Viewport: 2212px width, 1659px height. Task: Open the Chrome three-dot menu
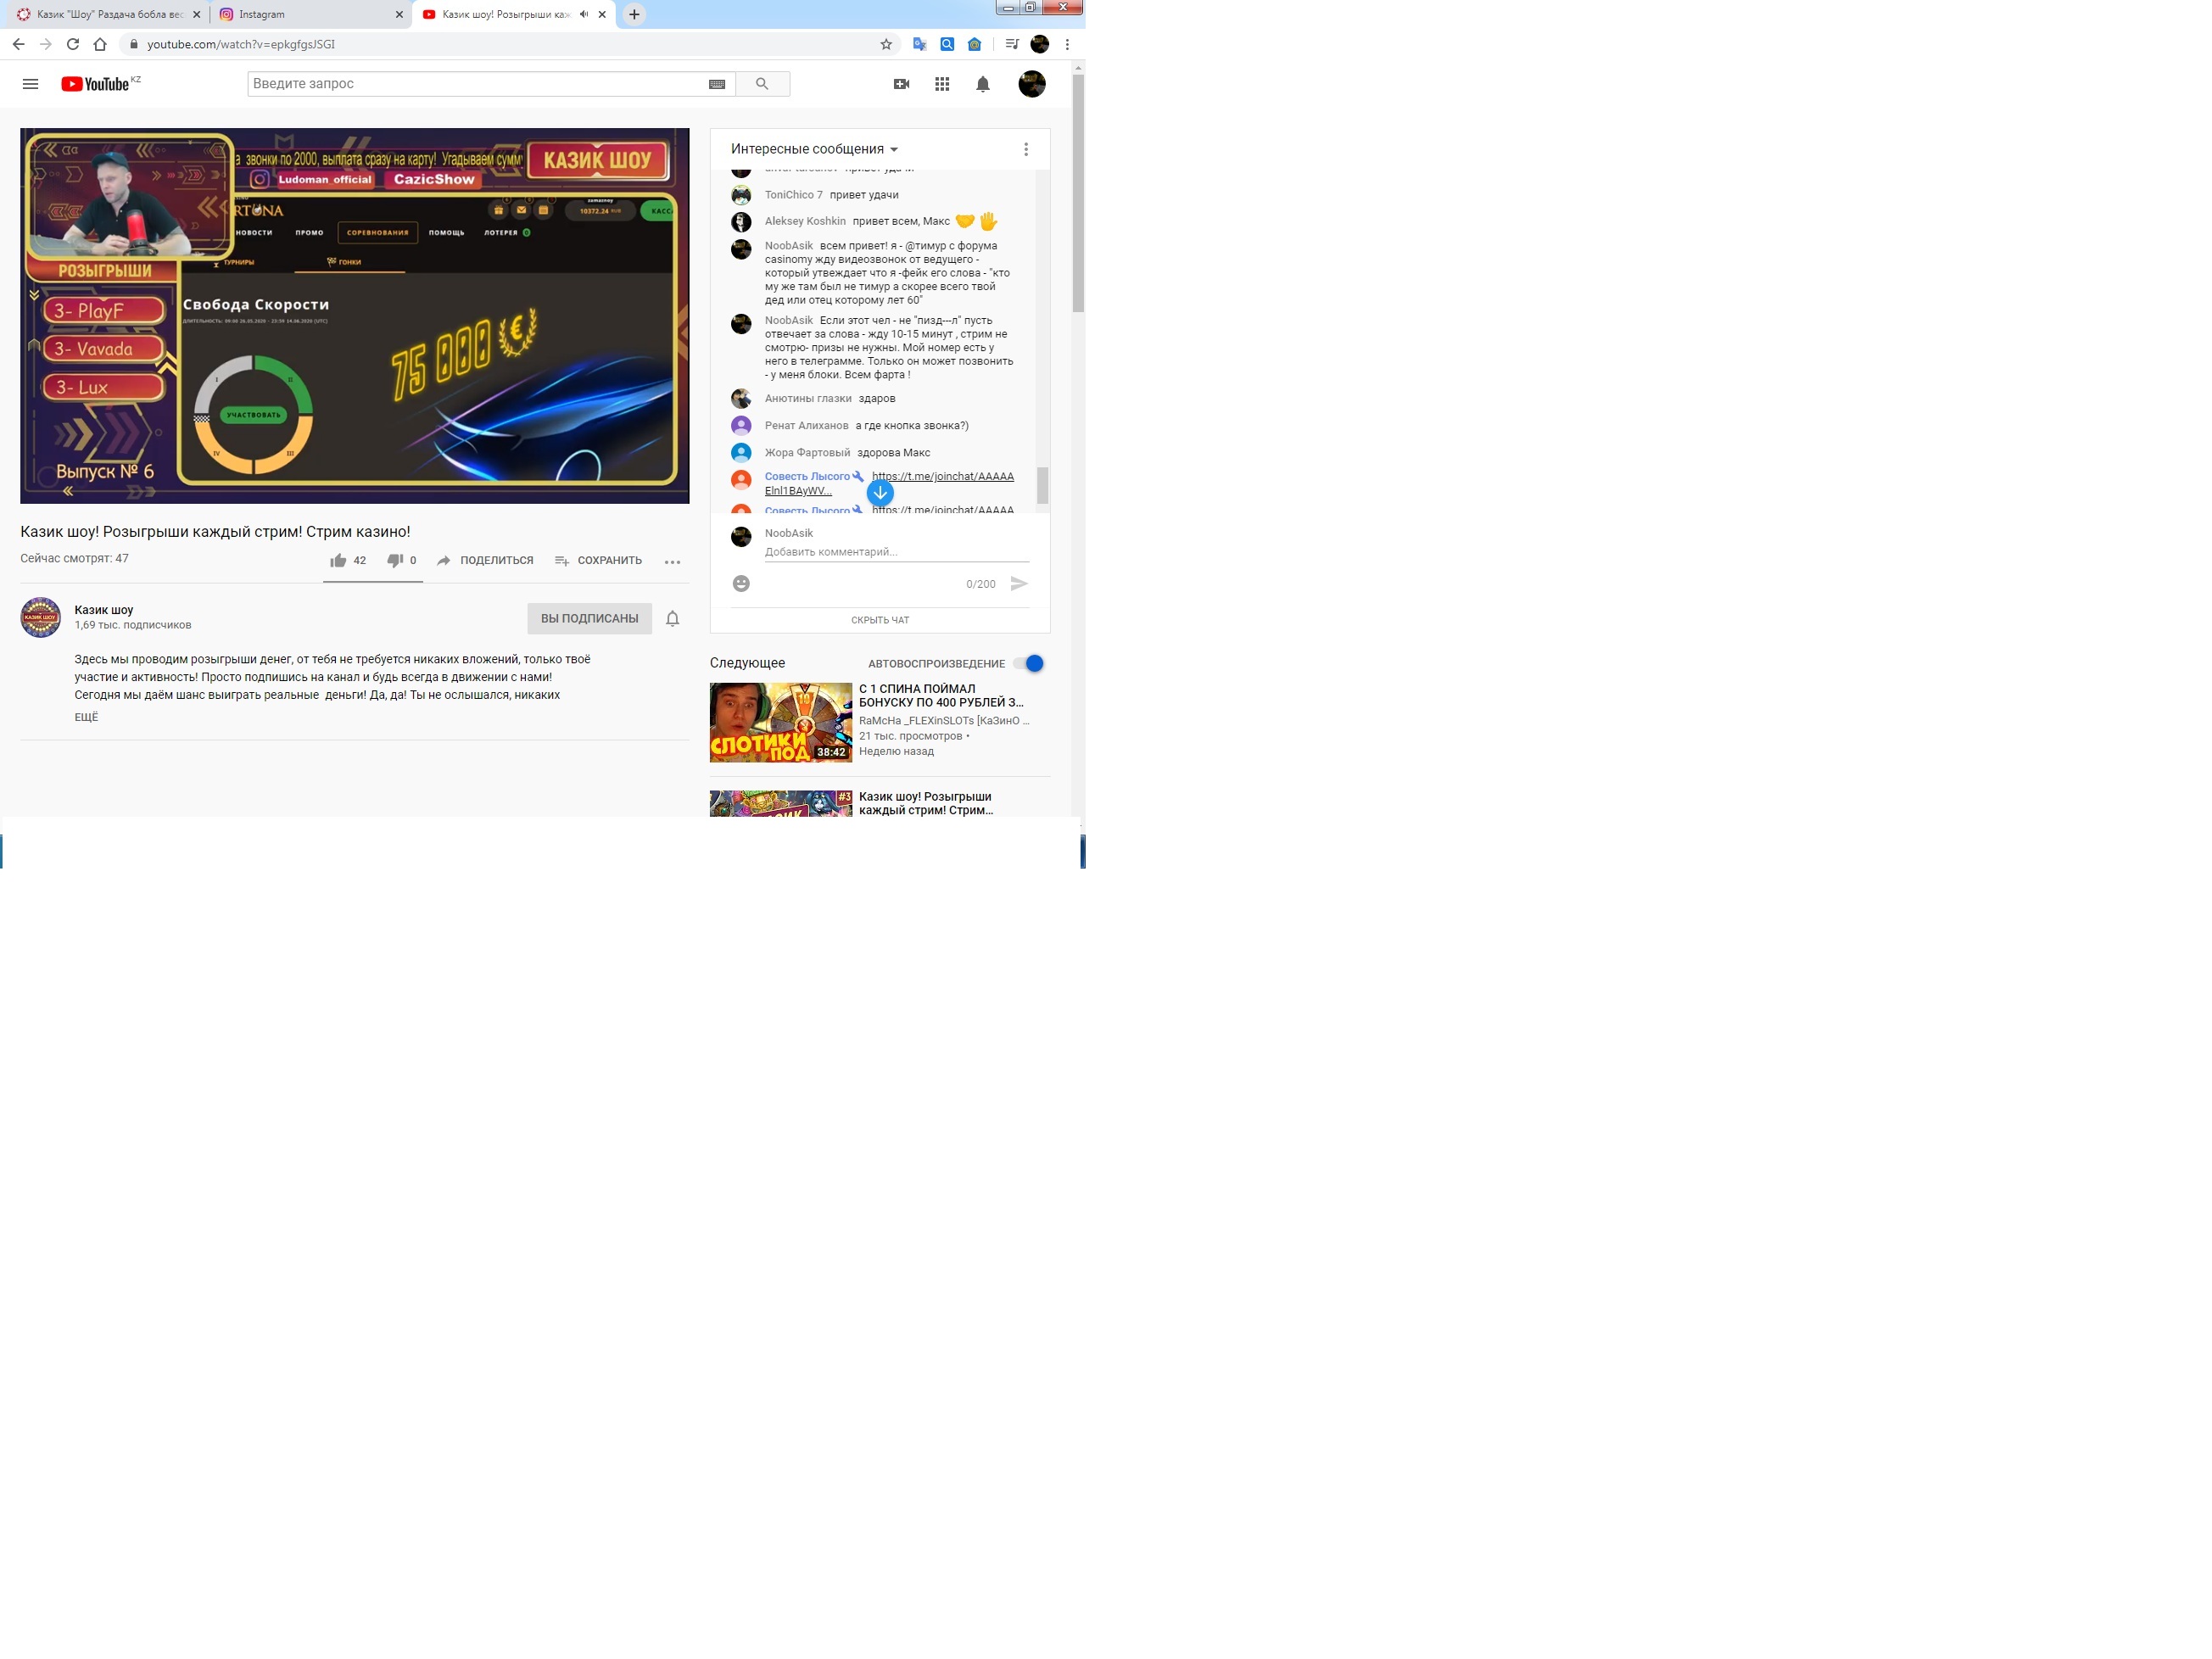click(x=1067, y=44)
